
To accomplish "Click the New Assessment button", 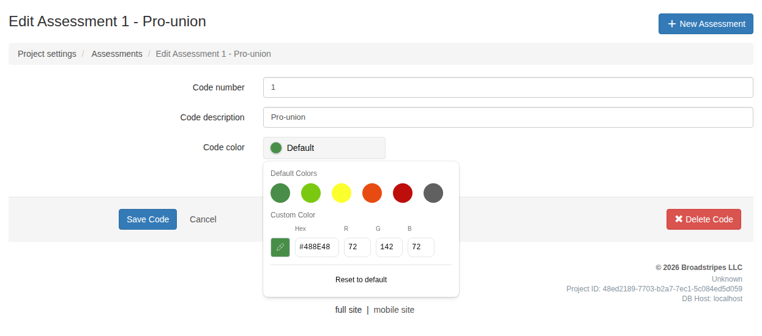I will (706, 24).
